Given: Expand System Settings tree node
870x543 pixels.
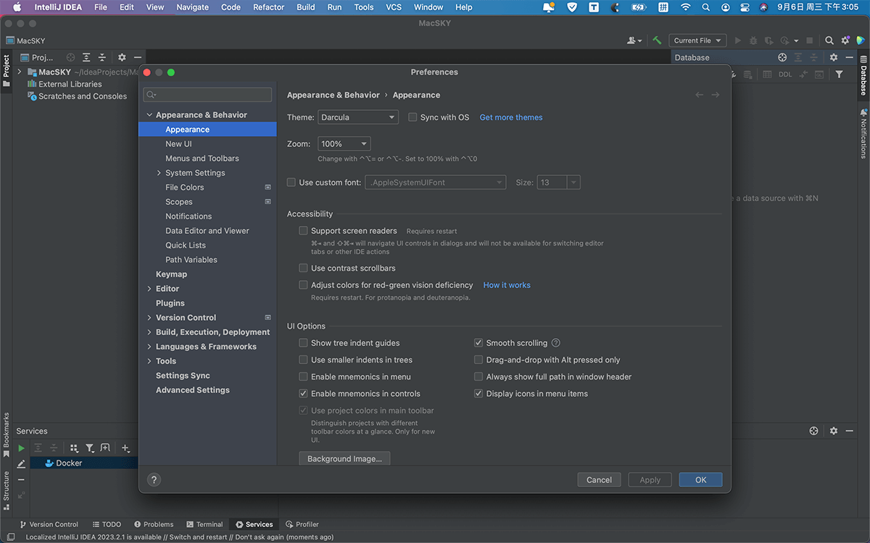Looking at the screenshot, I should [x=159, y=173].
